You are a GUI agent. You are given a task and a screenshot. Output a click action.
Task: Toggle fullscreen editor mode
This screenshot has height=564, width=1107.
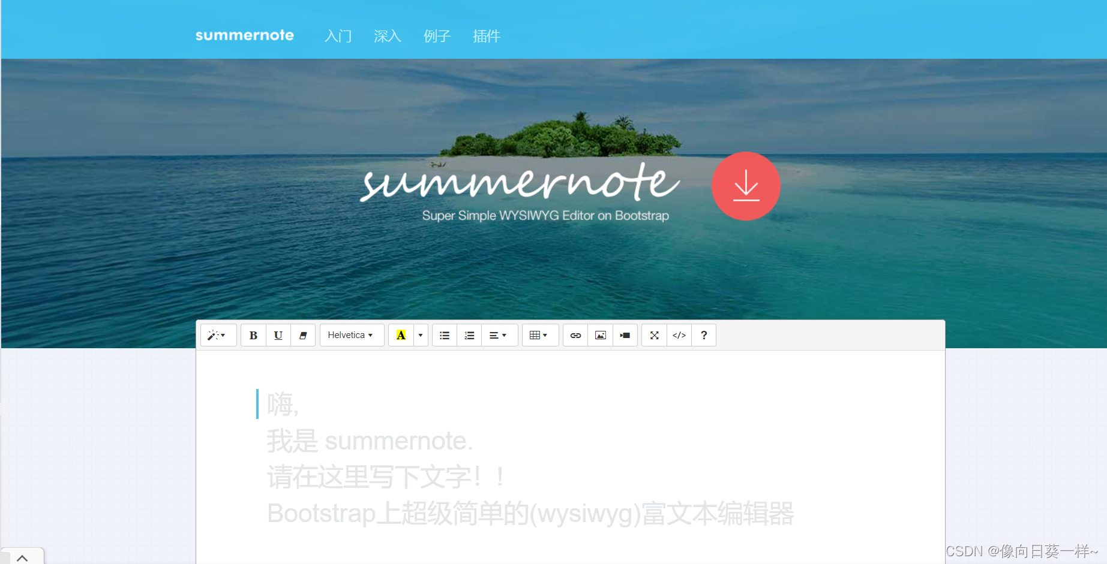654,335
